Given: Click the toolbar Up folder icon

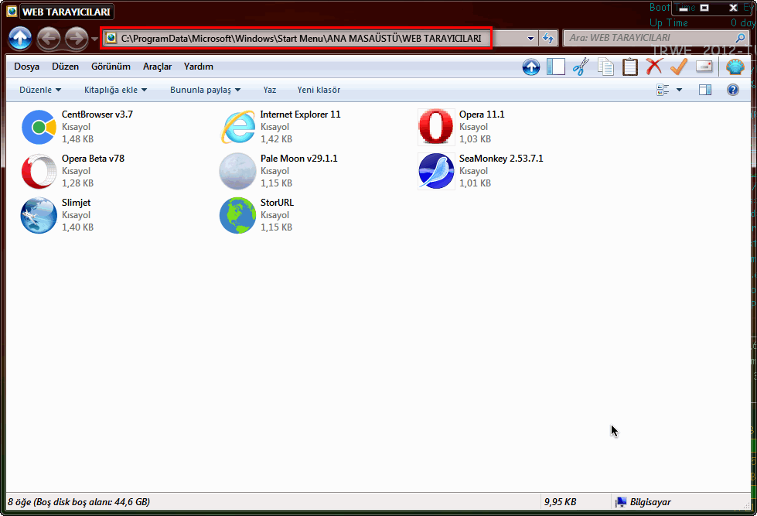Looking at the screenshot, I should [531, 67].
